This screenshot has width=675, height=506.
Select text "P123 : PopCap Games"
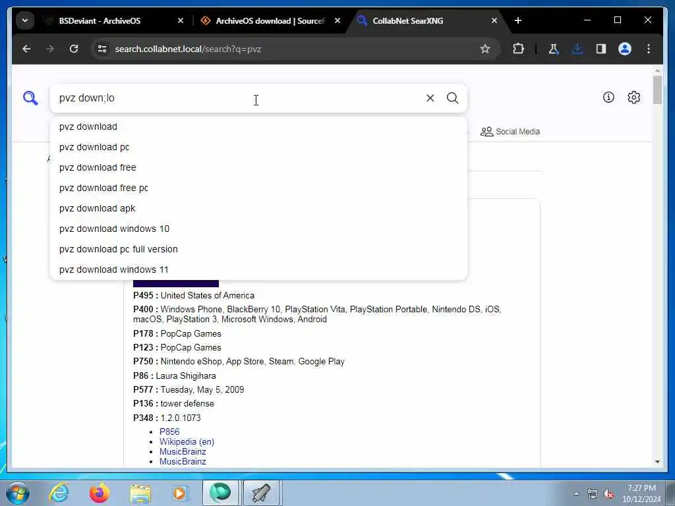[177, 348]
